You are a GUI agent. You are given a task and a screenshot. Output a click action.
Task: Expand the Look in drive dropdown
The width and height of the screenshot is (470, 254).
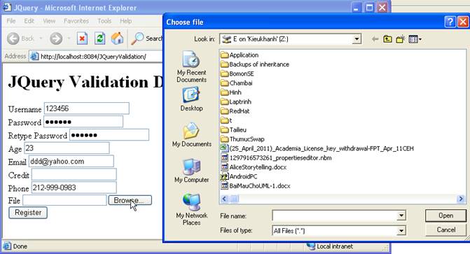pyautogui.click(x=357, y=39)
